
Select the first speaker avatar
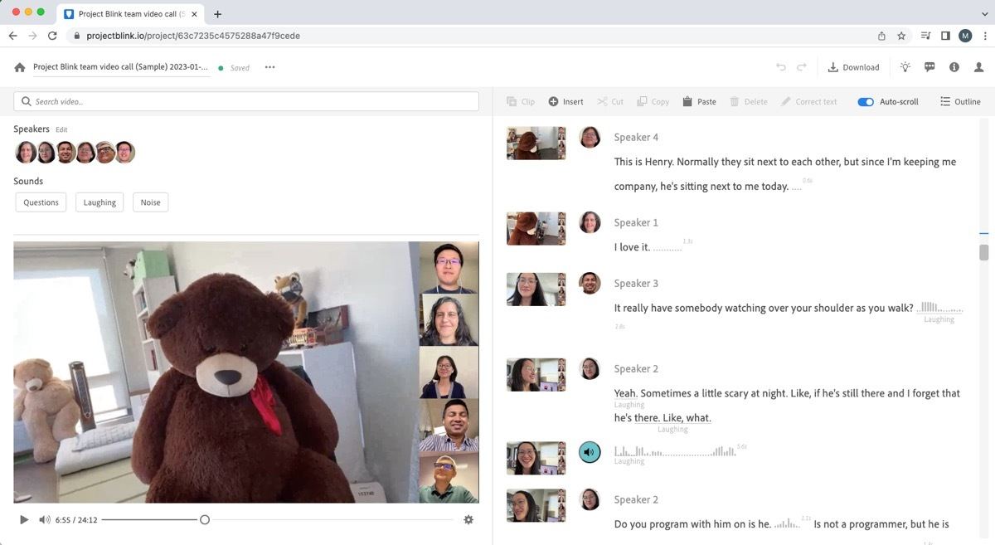click(x=26, y=153)
